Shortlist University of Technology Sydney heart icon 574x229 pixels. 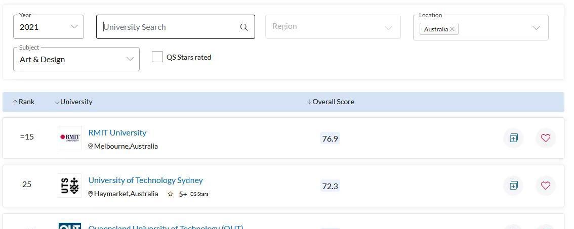[546, 186]
